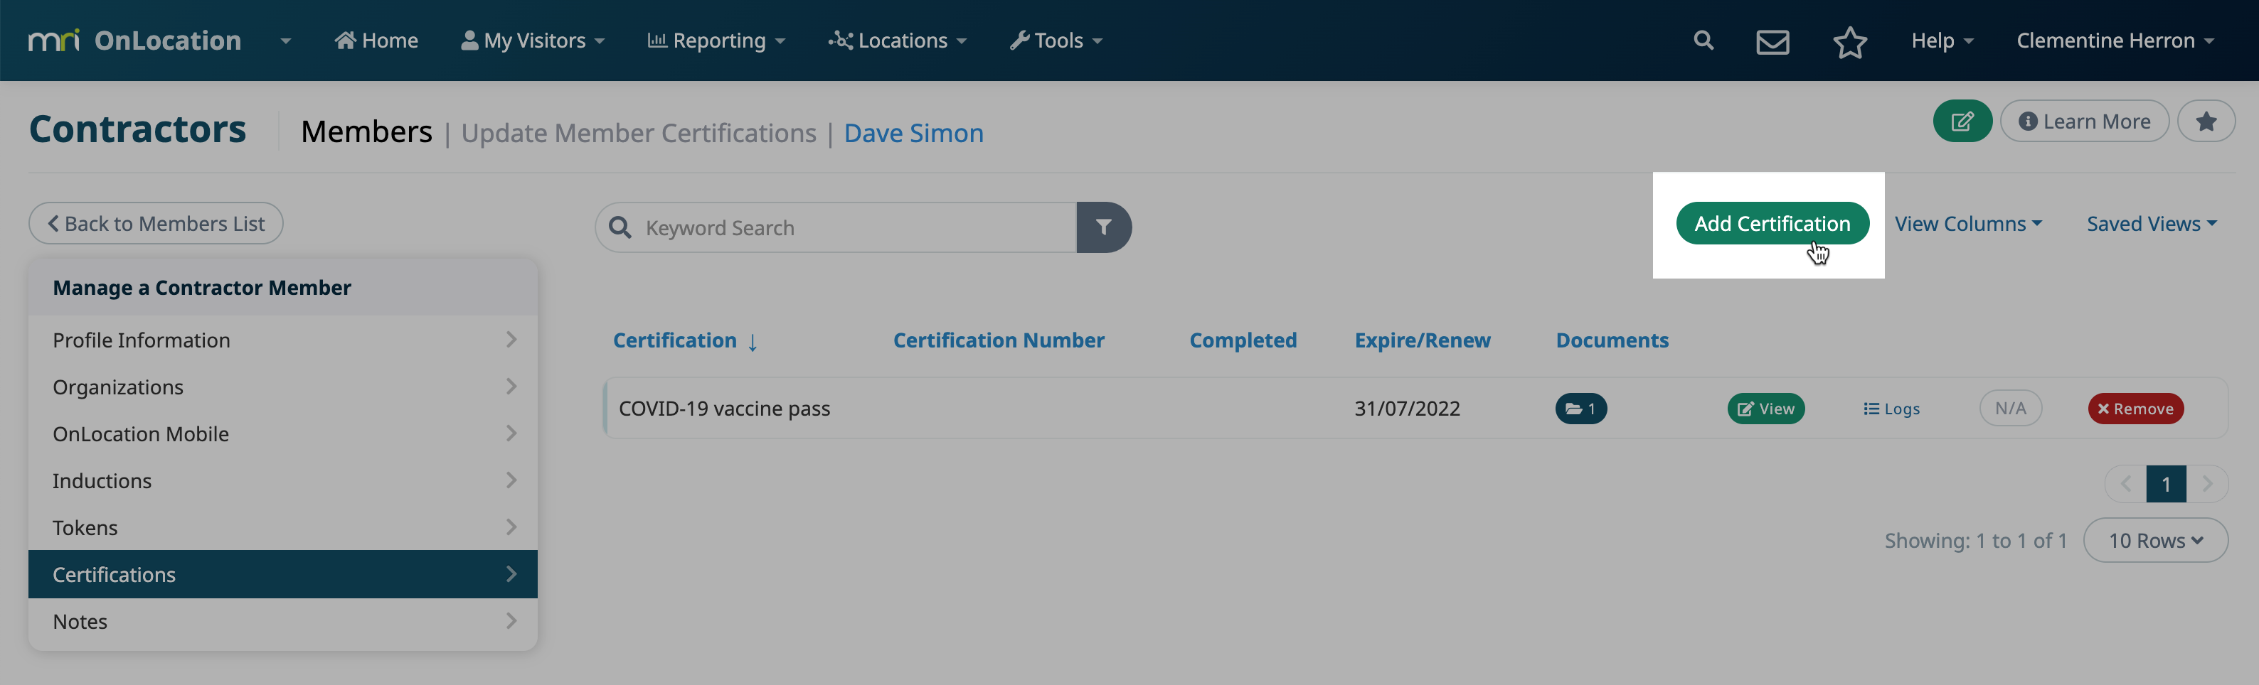Open the My Visitors menu
This screenshot has width=2259, height=685.
coord(532,41)
